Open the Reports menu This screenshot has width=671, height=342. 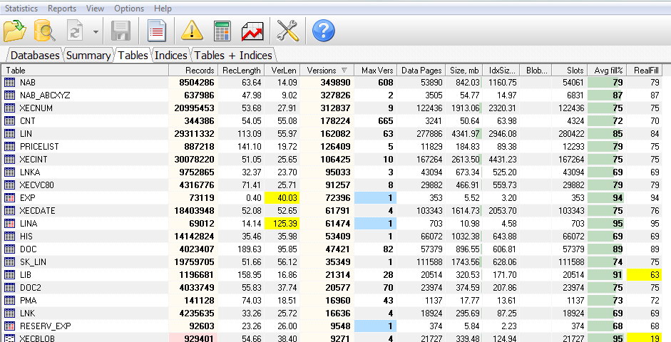pyautogui.click(x=62, y=9)
